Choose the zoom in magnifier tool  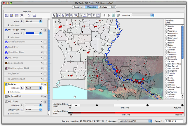click(72, 15)
